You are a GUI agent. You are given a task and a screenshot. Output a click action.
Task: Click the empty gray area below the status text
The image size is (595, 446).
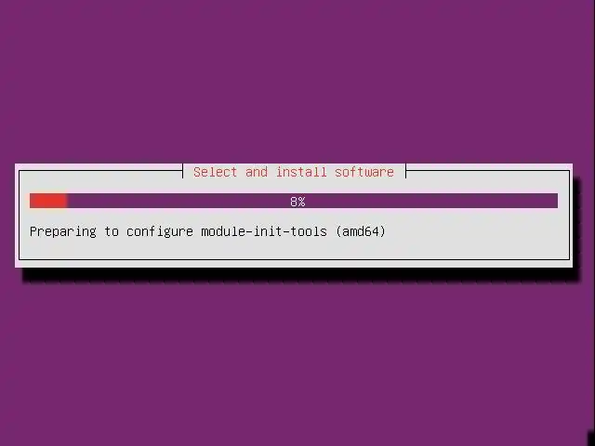coord(294,249)
